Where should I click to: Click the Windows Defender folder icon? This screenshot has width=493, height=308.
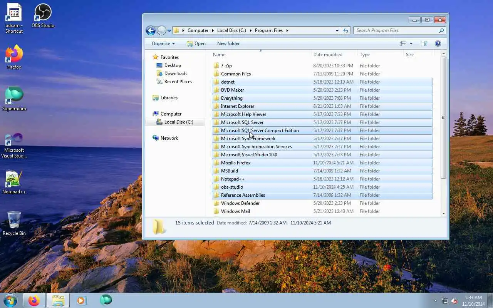pos(216,203)
